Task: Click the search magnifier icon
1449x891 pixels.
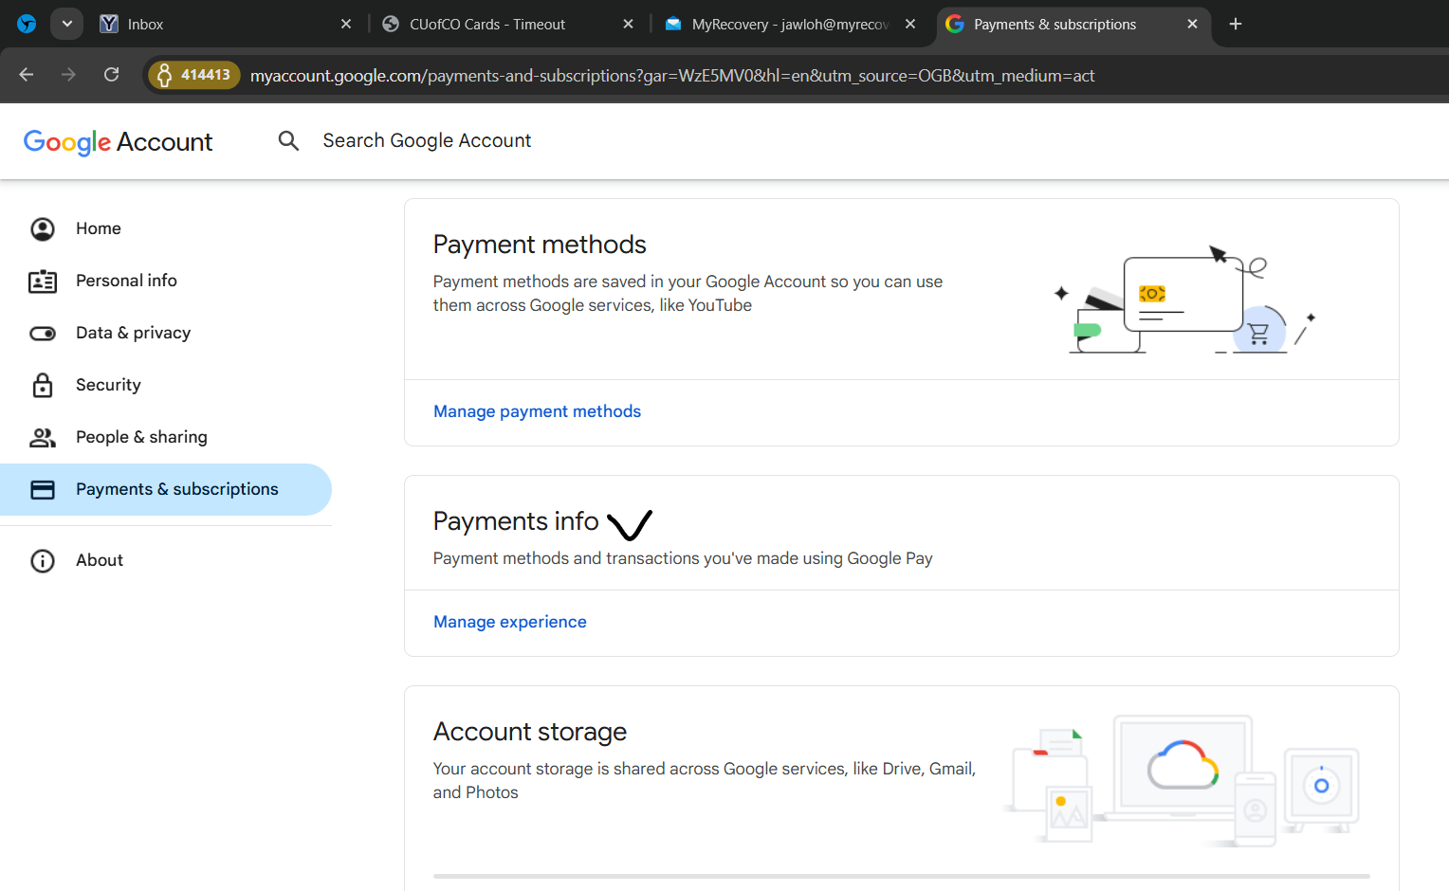Action: coord(288,141)
